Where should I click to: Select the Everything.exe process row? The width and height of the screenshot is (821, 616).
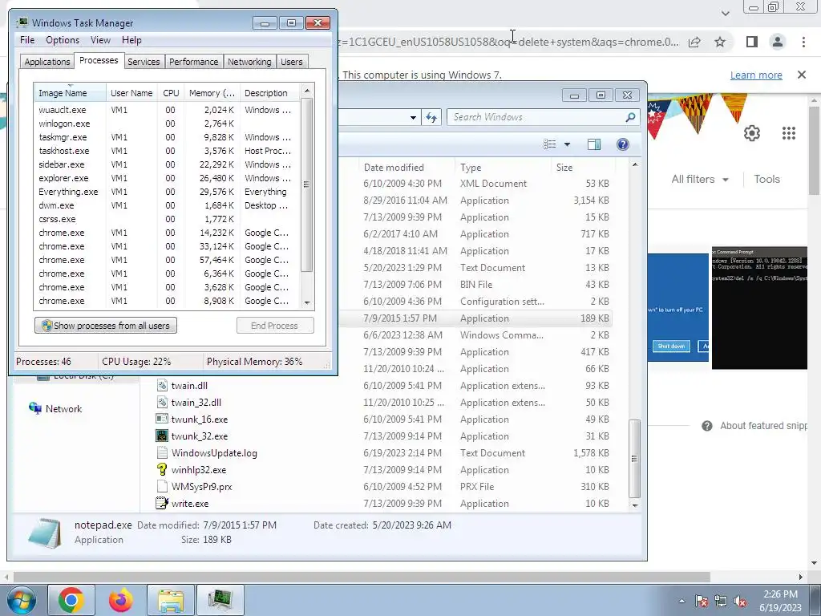(x=167, y=192)
